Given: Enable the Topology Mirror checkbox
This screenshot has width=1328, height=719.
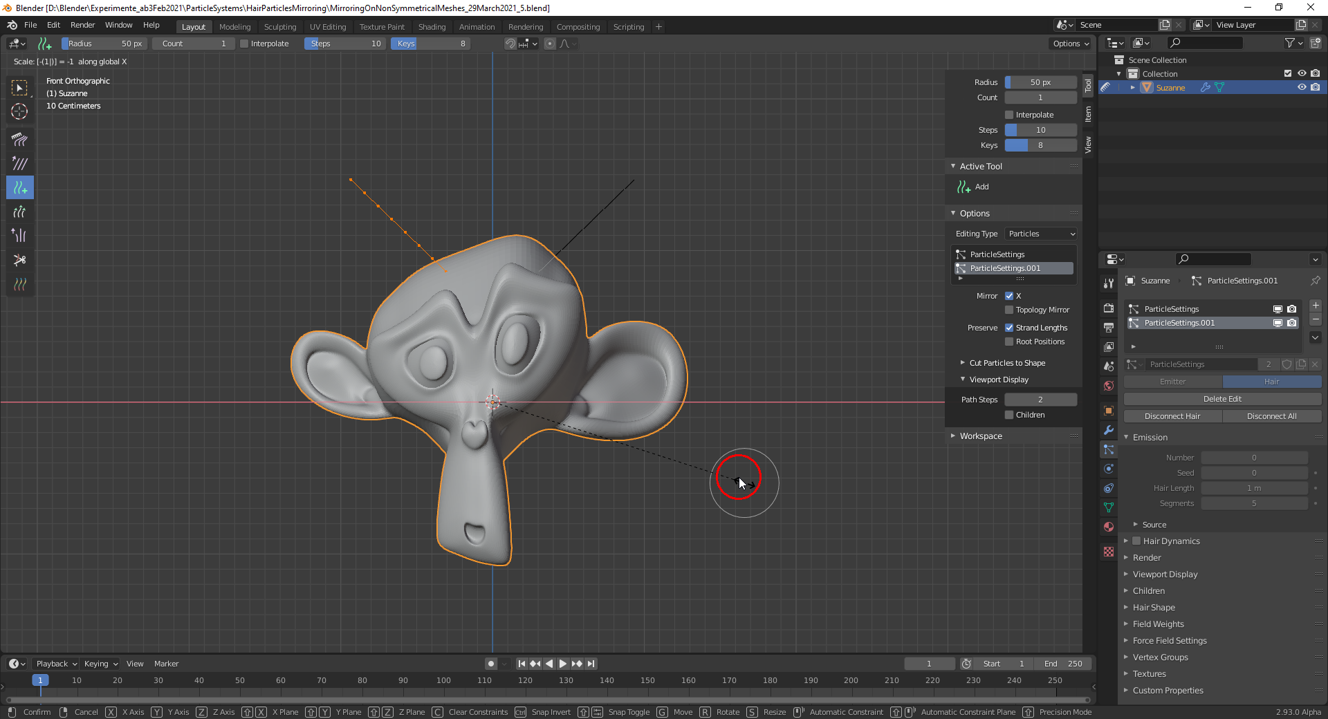Looking at the screenshot, I should (x=1009, y=310).
